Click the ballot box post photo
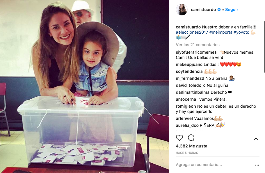 pos(84,86)
